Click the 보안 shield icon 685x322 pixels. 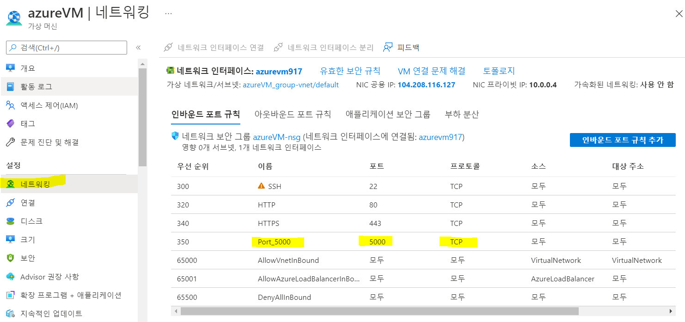pyautogui.click(x=10, y=258)
